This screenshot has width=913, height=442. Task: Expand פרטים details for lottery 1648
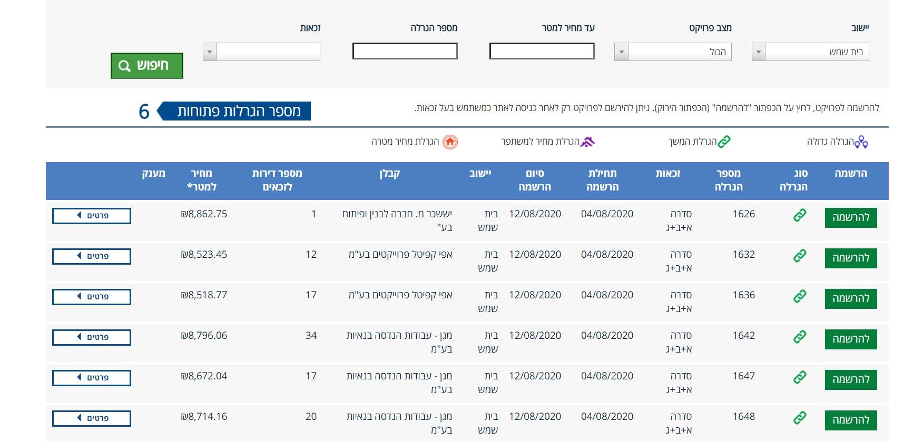click(x=92, y=418)
